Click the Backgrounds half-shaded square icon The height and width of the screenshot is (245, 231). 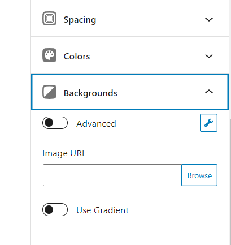click(x=49, y=92)
